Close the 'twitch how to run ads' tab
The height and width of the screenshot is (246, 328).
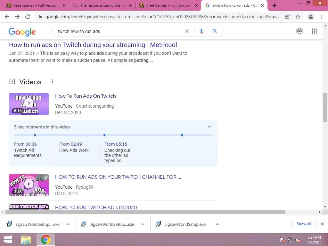[262, 5]
